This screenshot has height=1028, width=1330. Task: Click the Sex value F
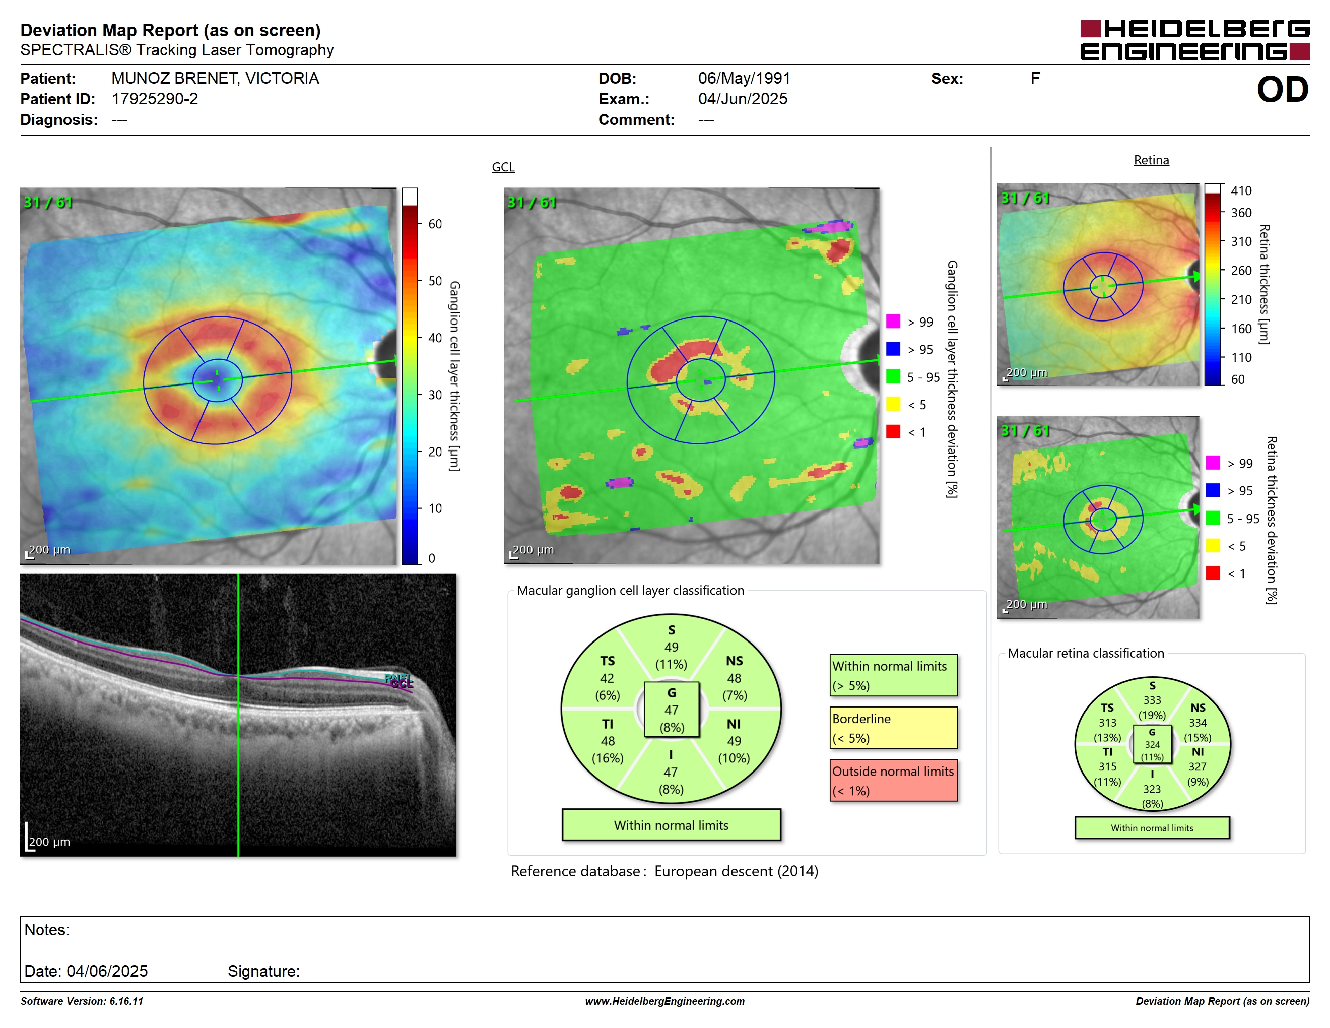[1035, 78]
